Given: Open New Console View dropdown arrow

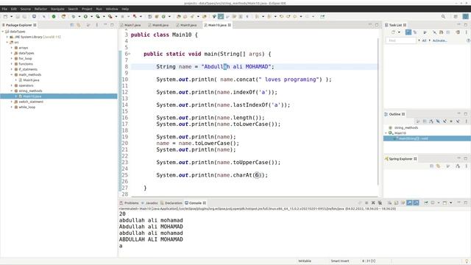Looking at the screenshot, I should 451,203.
